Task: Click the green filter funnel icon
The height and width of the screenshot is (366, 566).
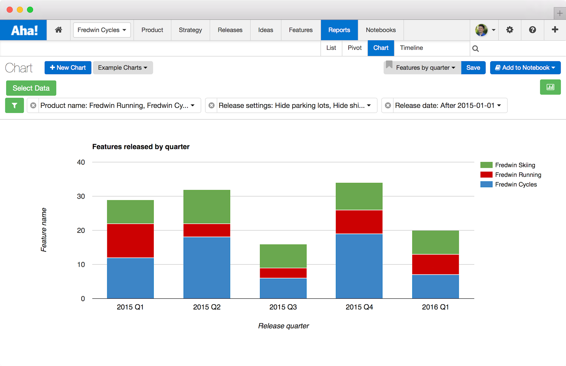Action: point(14,105)
